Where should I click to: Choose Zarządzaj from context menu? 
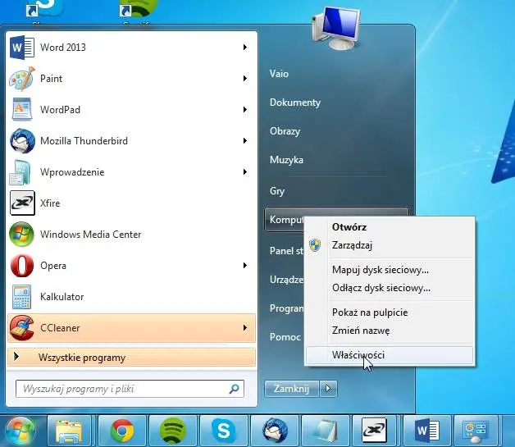coord(353,244)
